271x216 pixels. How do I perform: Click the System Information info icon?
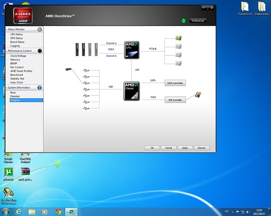(x=39, y=88)
